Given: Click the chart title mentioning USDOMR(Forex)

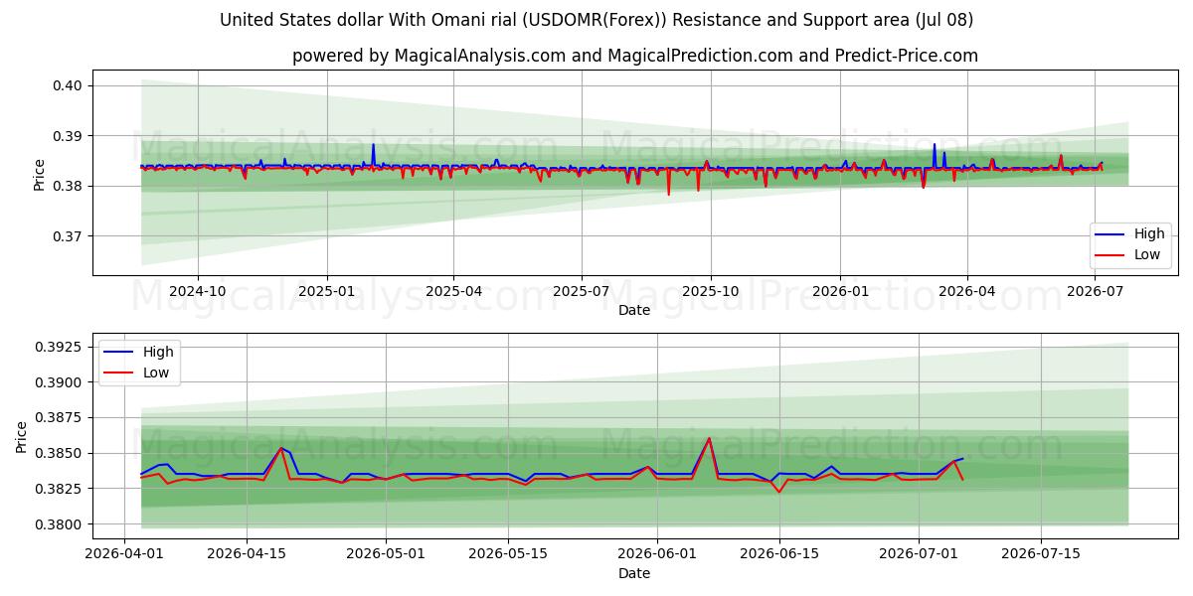Looking at the screenshot, I should (596, 20).
